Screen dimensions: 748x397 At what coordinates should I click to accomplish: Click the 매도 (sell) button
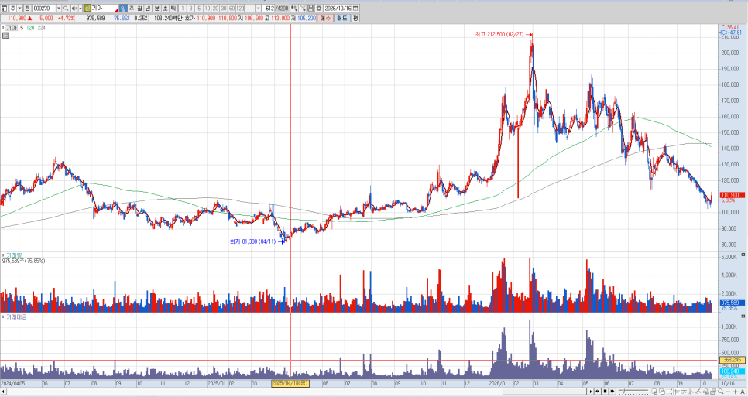click(342, 18)
